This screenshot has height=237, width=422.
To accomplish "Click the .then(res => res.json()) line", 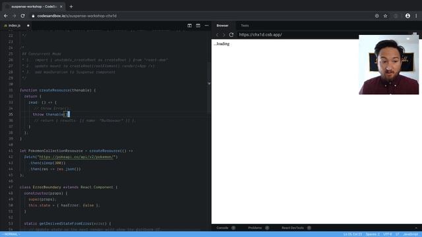I will coord(55,169).
